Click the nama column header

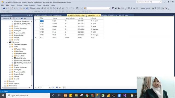[x=59, y=18]
